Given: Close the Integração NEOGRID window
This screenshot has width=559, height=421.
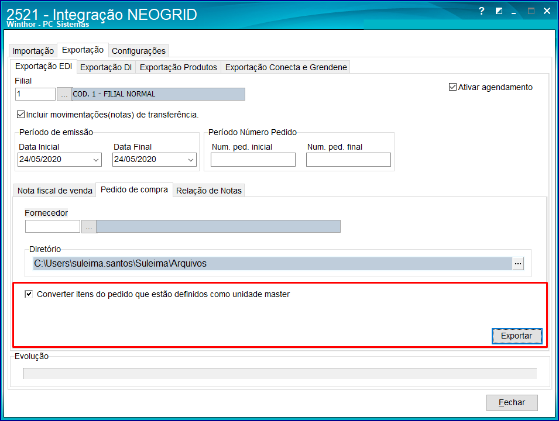Looking at the screenshot, I should tap(547, 11).
